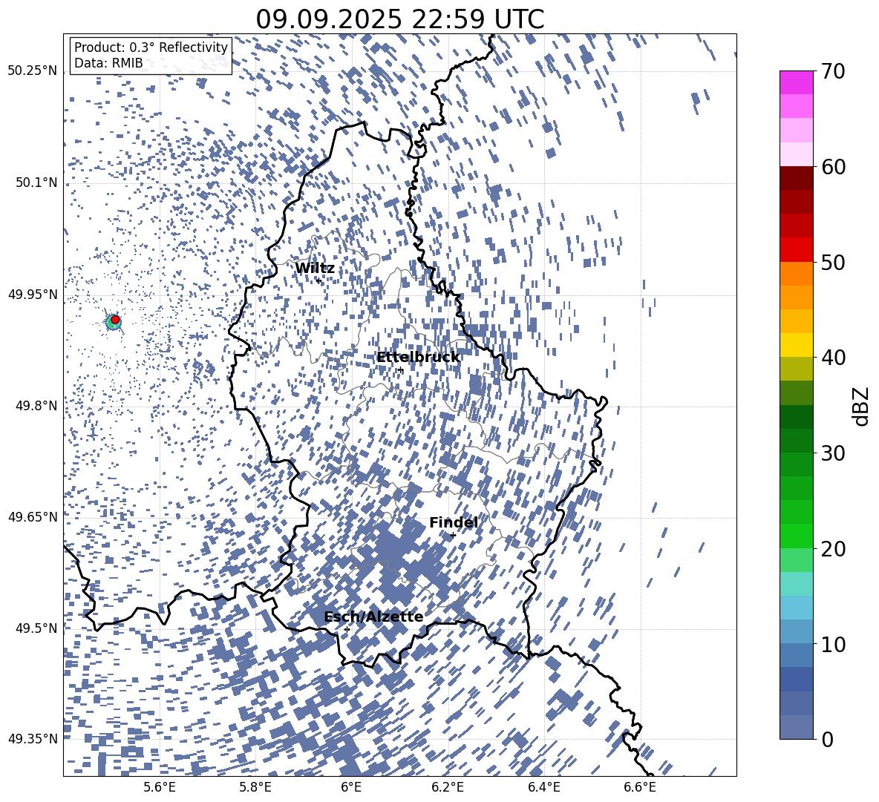Click the Wiltz station cross marker
879x802 pixels.
pyautogui.click(x=318, y=280)
